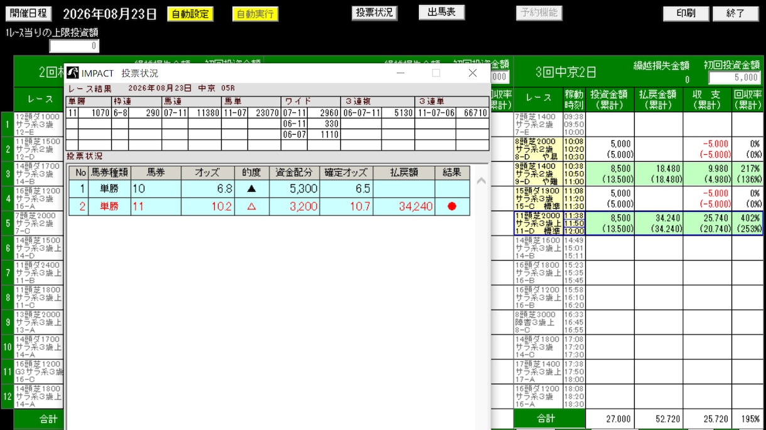The width and height of the screenshot is (766, 430).
Task: Click the 3連単 payout 66710
Action: (x=472, y=113)
